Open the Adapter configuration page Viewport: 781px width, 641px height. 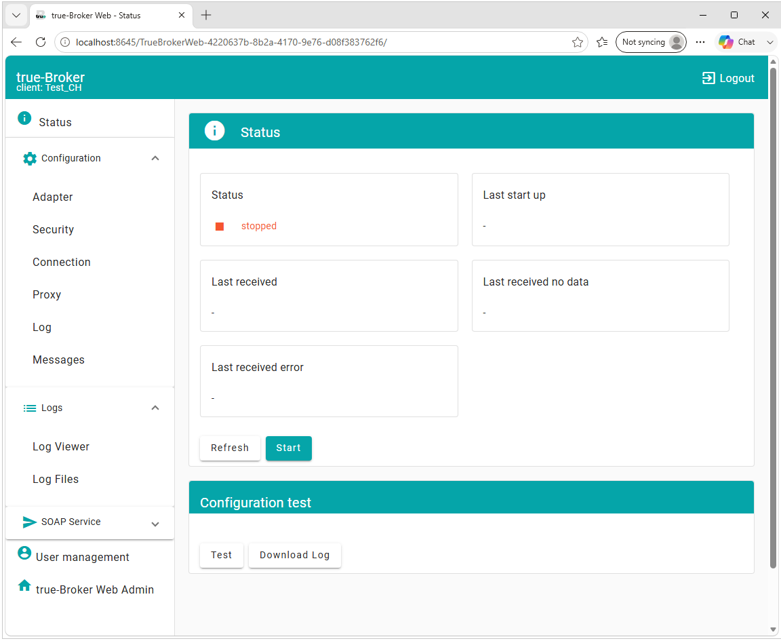click(53, 197)
